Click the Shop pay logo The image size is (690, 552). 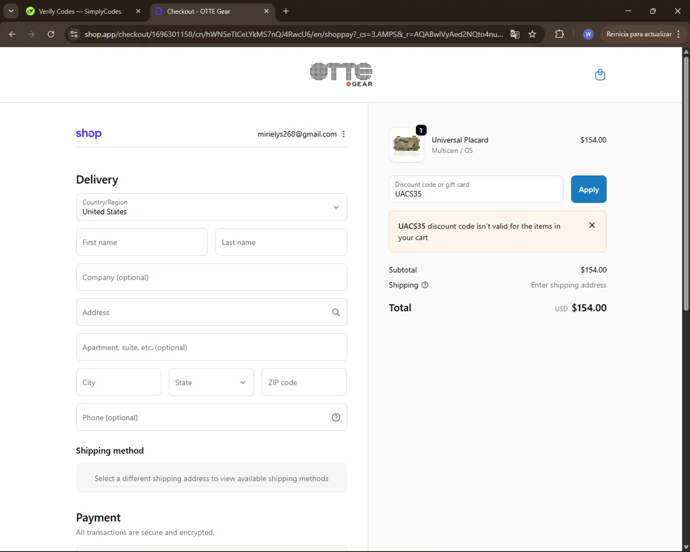point(89,133)
